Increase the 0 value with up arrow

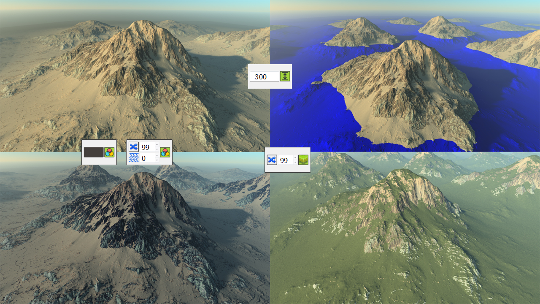click(157, 156)
